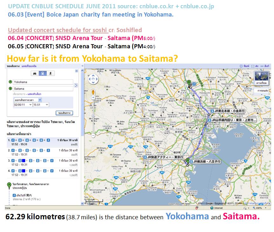Click the left panel scroll-down arrow
The image size is (274, 232).
point(83,203)
